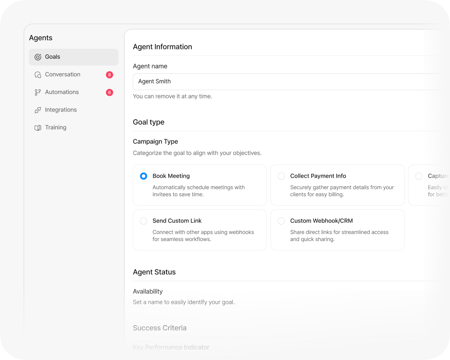Click the Agent Information heading
Screen dimensions: 450x360
(x=162, y=47)
